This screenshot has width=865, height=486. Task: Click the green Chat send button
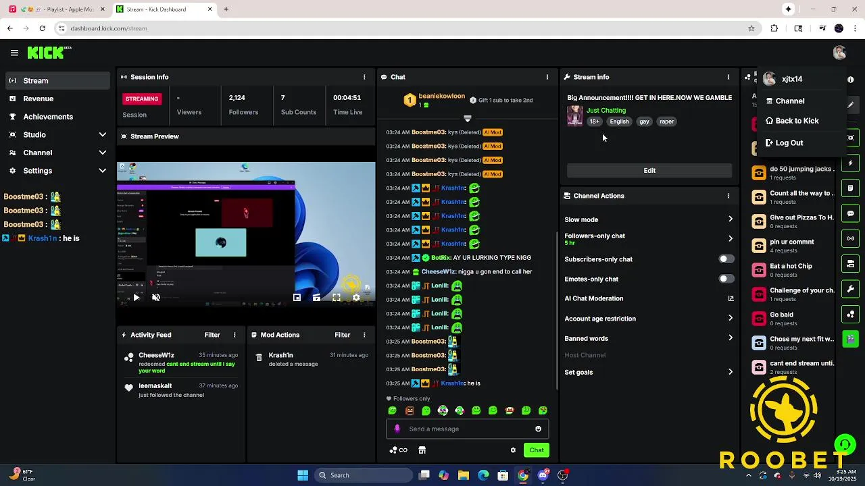537,450
